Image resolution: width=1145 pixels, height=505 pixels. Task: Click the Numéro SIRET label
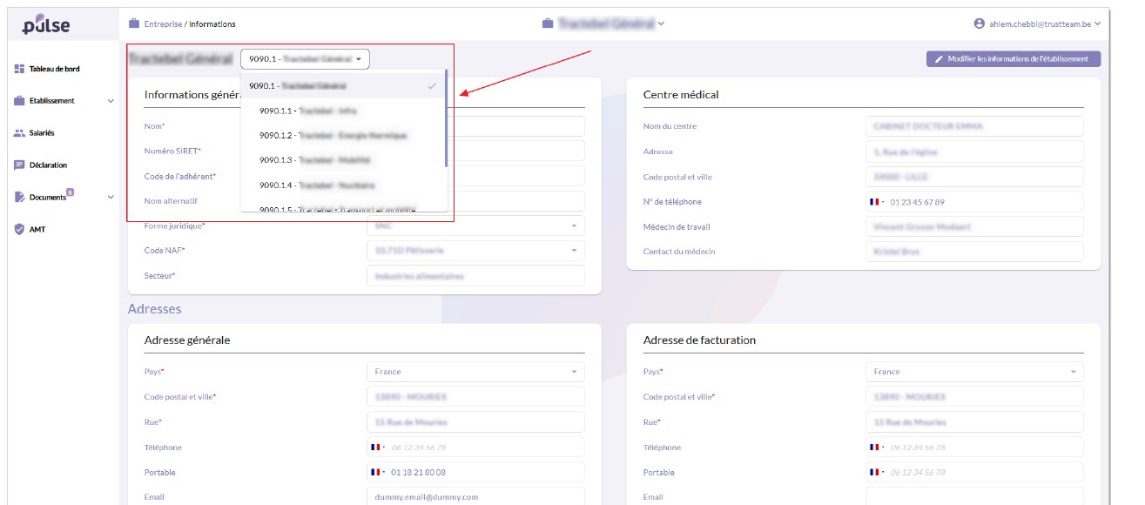172,151
